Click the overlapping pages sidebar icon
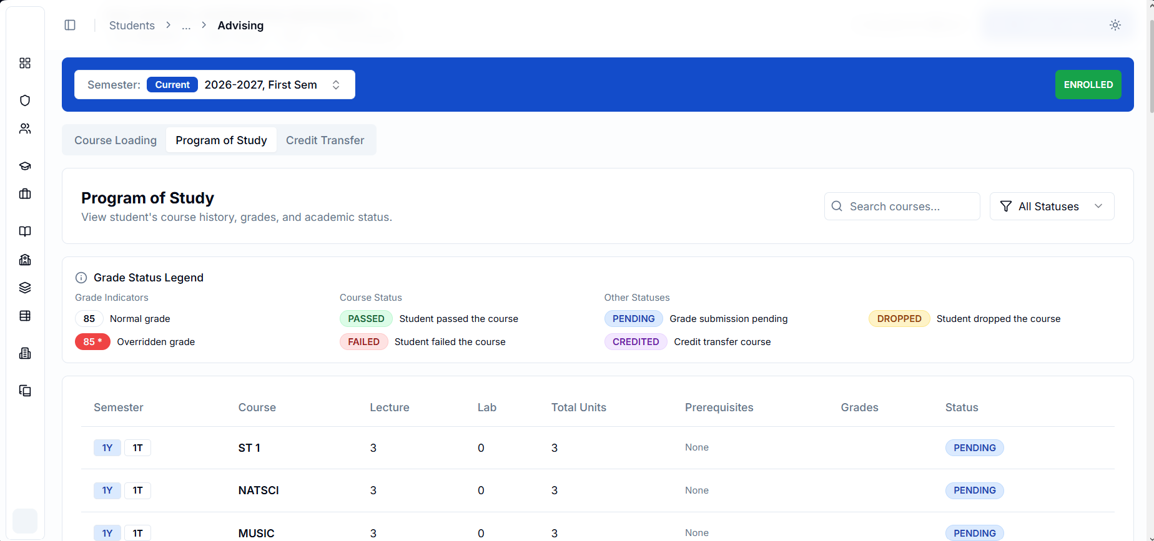This screenshot has width=1154, height=541. (25, 391)
